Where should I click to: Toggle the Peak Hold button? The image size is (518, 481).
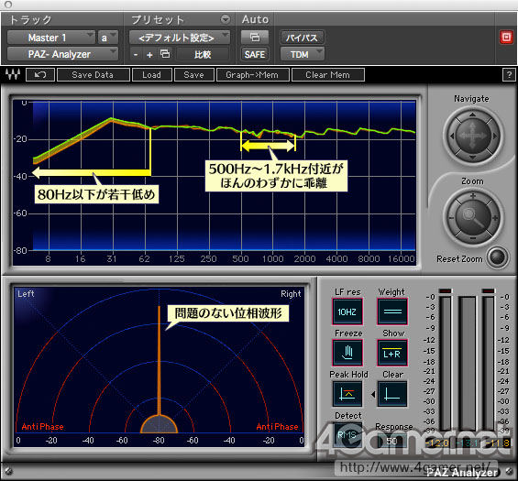coord(347,394)
